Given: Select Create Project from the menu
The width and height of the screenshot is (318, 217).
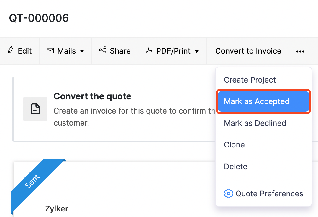Looking at the screenshot, I should tap(250, 80).
